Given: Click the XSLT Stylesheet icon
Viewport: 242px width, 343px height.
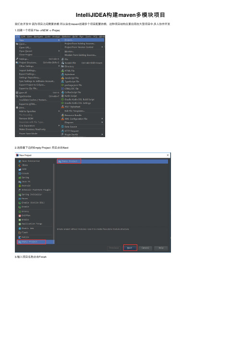Looking at the screenshot, I should pyautogui.click(x=62, y=107).
